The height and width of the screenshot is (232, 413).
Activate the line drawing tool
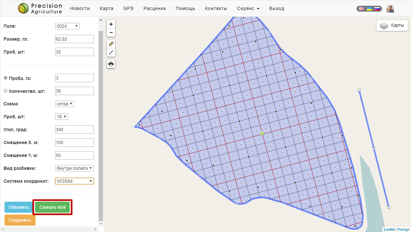(111, 53)
